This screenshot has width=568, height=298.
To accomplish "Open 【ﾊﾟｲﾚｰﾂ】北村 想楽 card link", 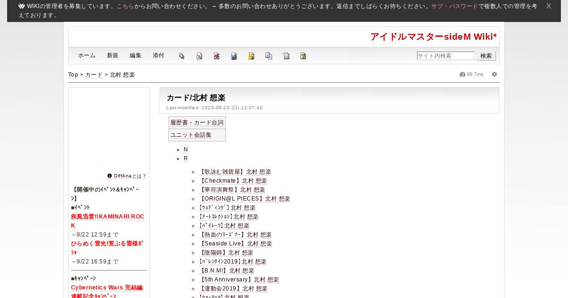I will pyautogui.click(x=224, y=226).
